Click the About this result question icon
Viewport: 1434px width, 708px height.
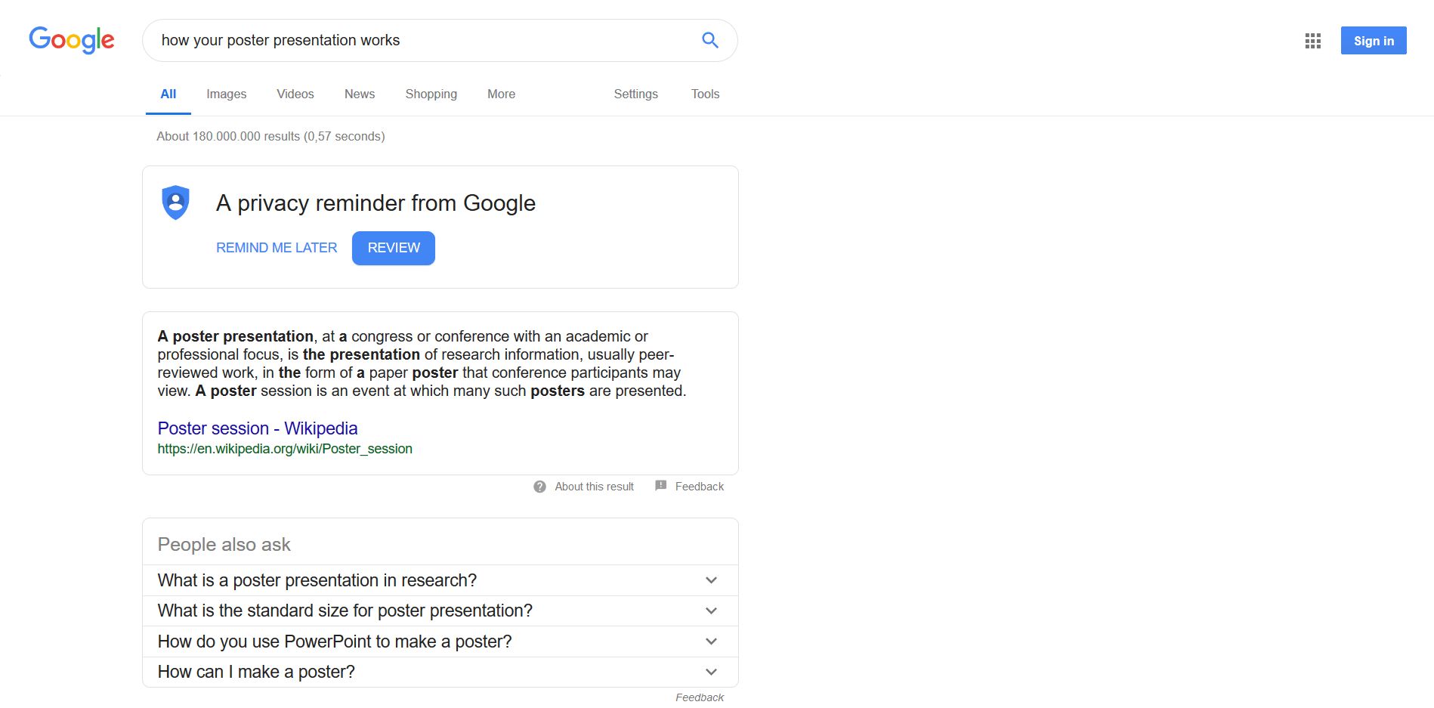[x=539, y=487]
